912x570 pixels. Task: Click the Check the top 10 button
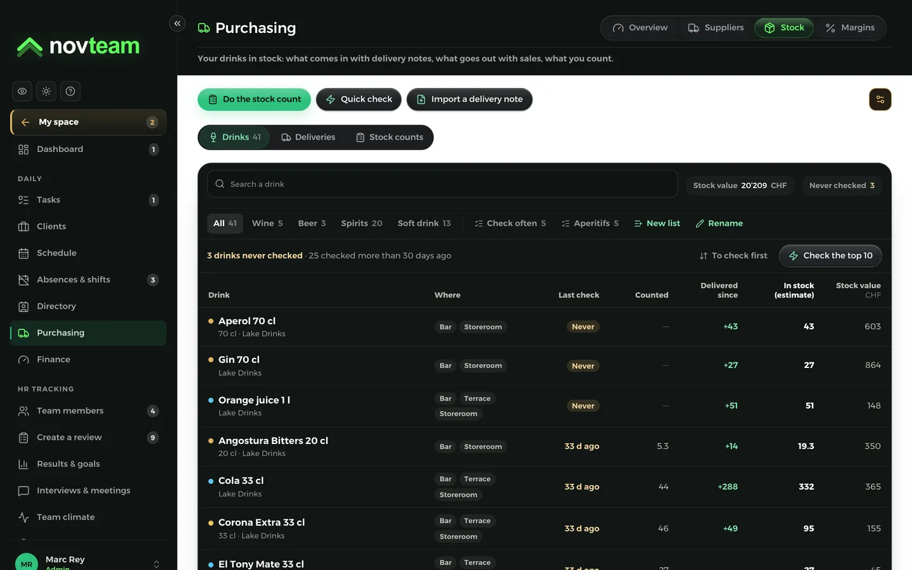pos(830,256)
